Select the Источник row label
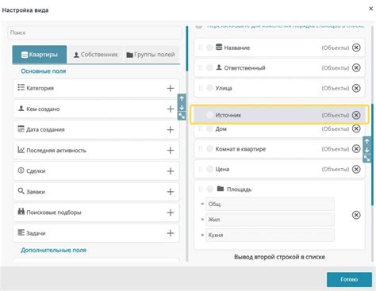This screenshot has width=376, height=291. 228,115
